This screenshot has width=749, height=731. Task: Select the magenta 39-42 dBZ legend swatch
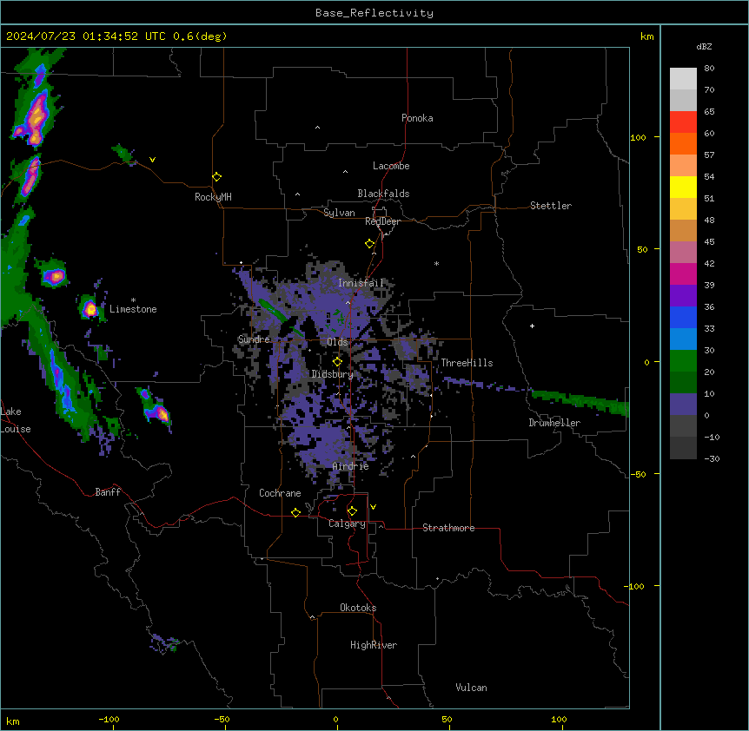[x=683, y=273]
